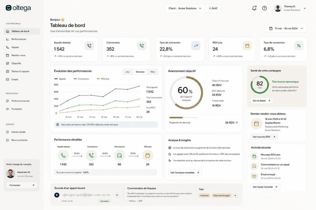Expand the user account menu chevron

pyautogui.click(x=305, y=8)
